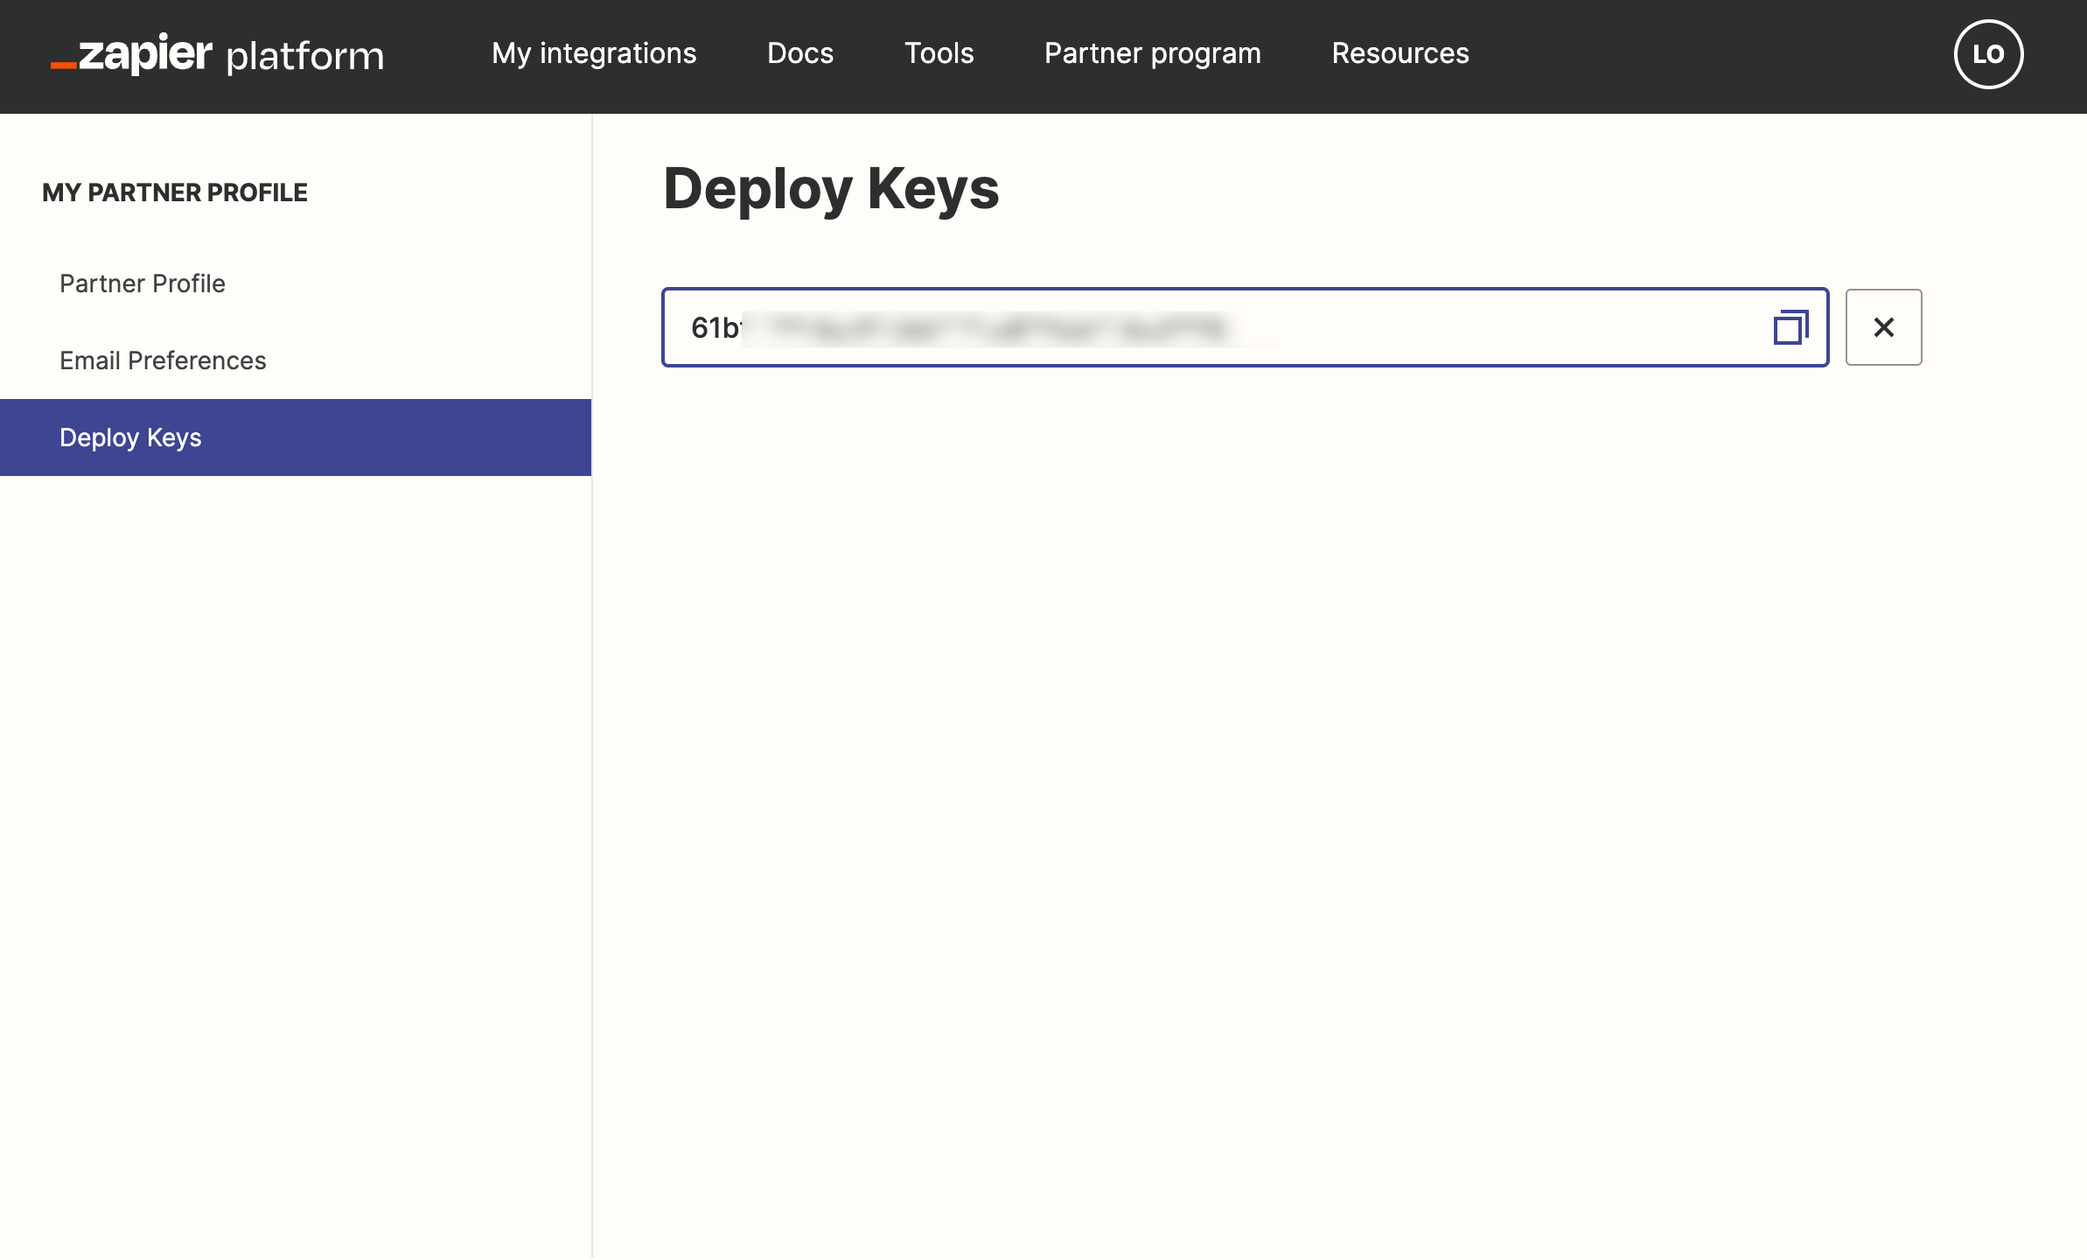Image resolution: width=2087 pixels, height=1260 pixels.
Task: Go to Partner Profile in the sidebar
Action: 143,283
